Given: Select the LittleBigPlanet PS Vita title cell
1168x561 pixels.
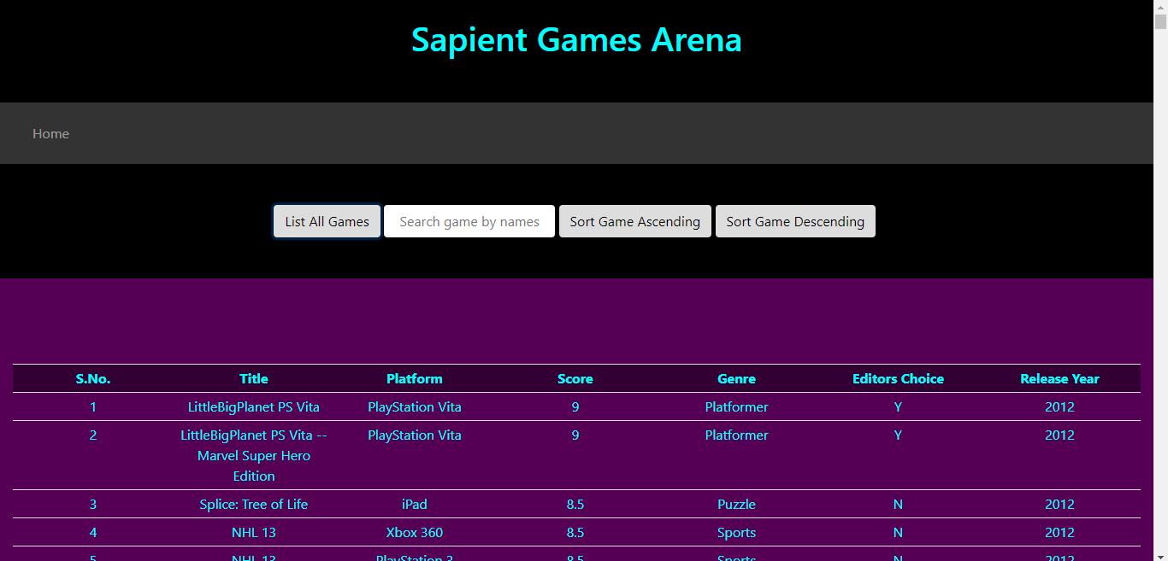Looking at the screenshot, I should pos(254,406).
